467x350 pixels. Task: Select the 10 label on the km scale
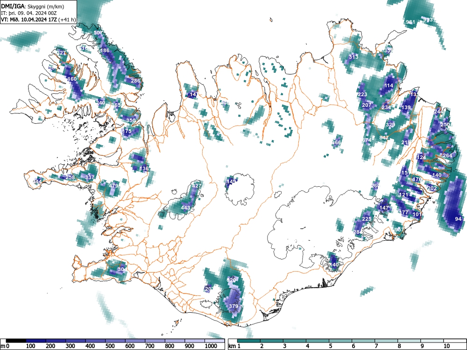click(447, 346)
